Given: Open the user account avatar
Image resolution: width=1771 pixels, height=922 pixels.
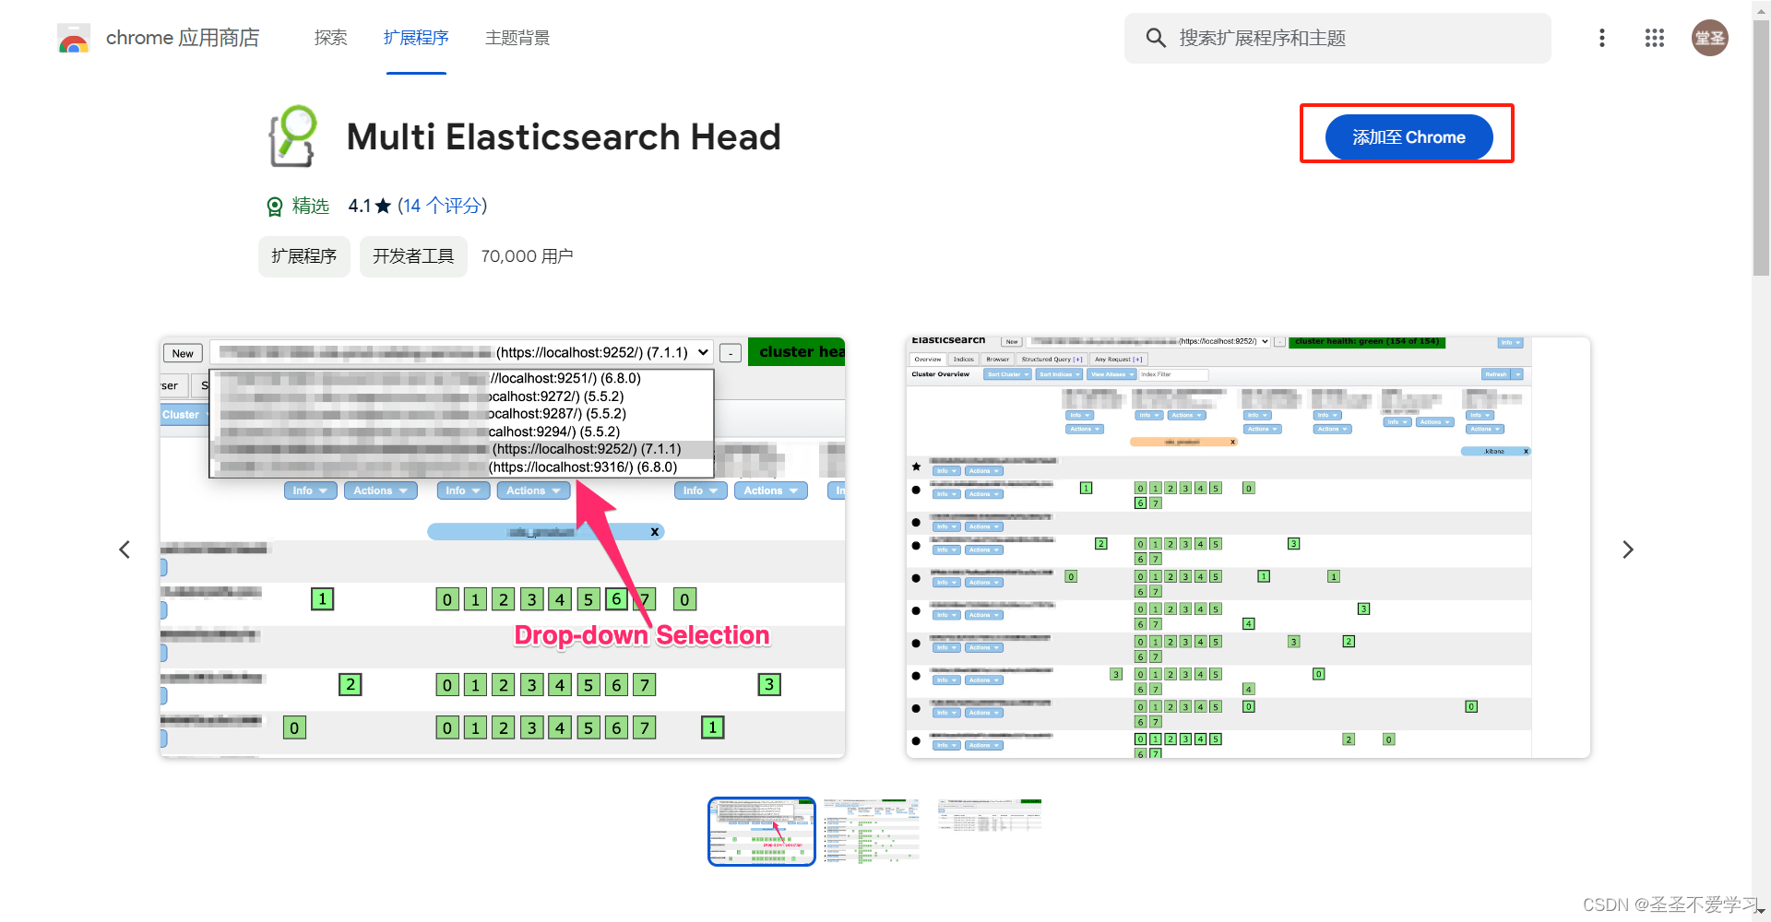Looking at the screenshot, I should point(1709,38).
